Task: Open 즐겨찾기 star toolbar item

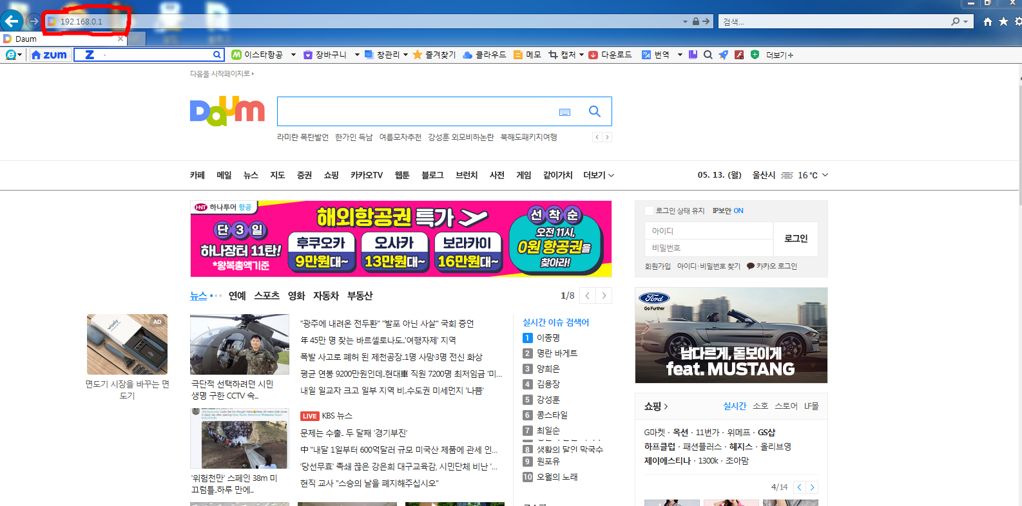Action: tap(434, 55)
